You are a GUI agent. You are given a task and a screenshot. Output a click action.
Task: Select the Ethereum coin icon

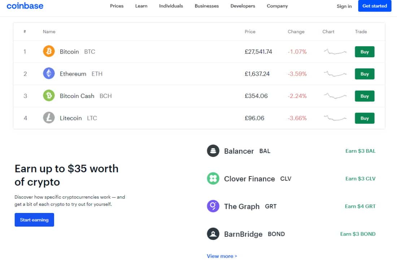[x=48, y=74]
